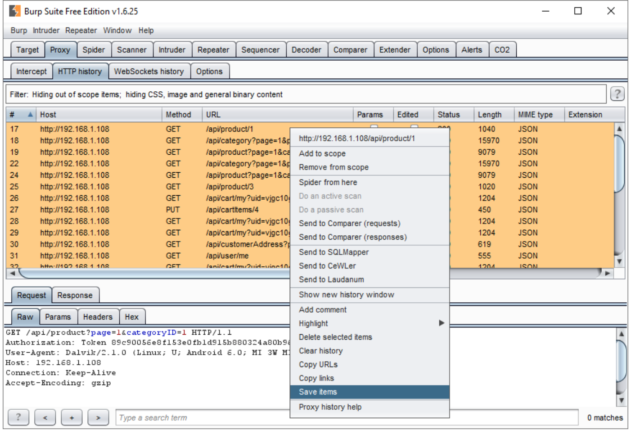Screen dimensions: 631x430
Task: Click the horizontal scroll right arrow
Action: tap(608, 273)
